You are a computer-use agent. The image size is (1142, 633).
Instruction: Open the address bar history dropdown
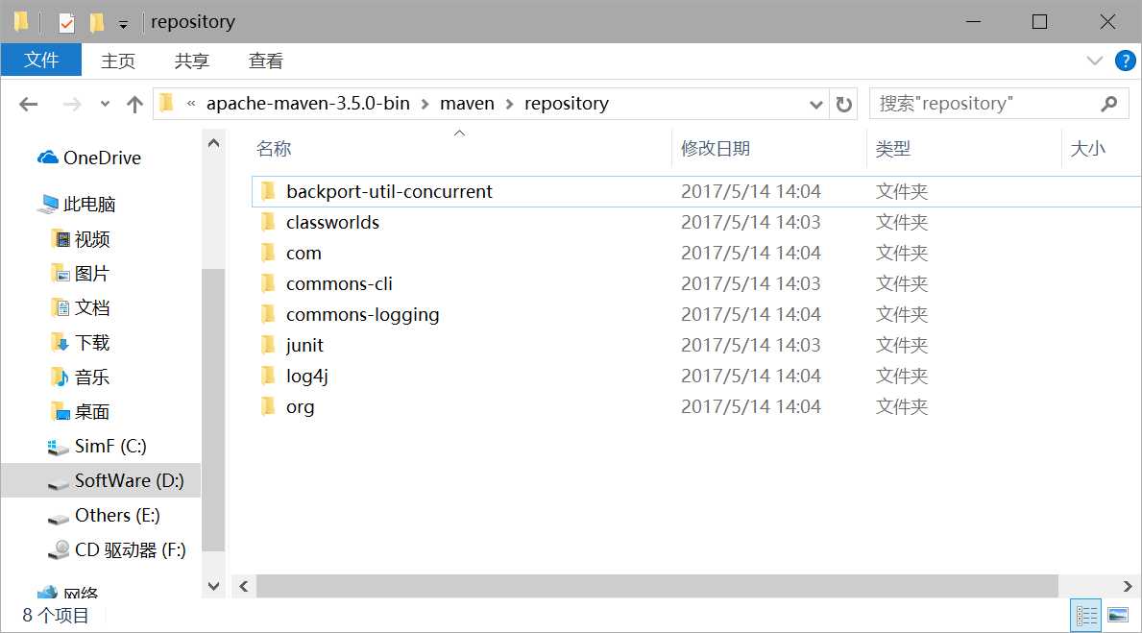(x=815, y=105)
